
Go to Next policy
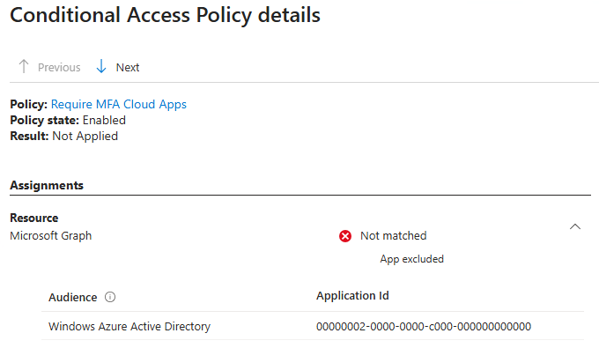pyautogui.click(x=128, y=67)
